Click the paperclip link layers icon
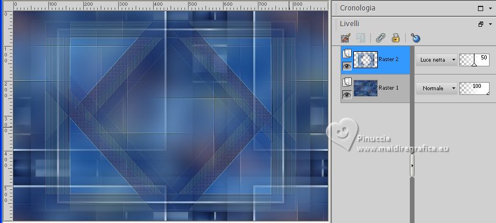 point(381,38)
